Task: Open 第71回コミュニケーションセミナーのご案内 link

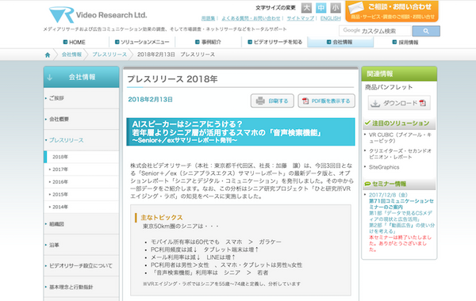Action: click(401, 204)
